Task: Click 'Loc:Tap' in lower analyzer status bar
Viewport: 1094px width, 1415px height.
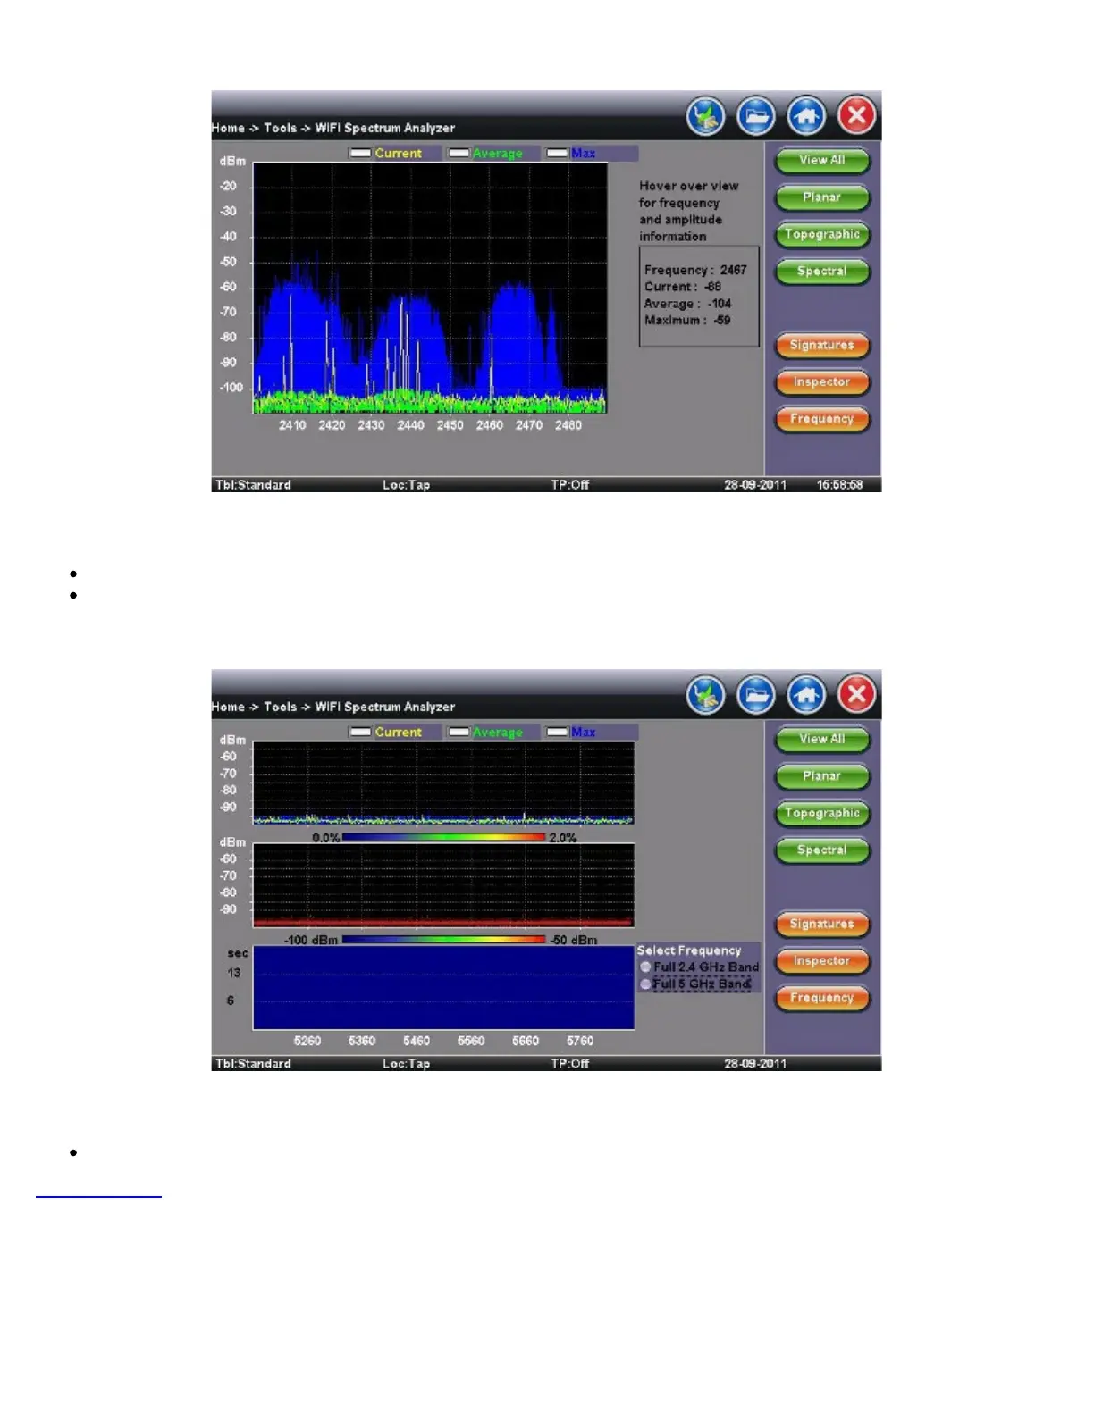Action: coord(407,1064)
